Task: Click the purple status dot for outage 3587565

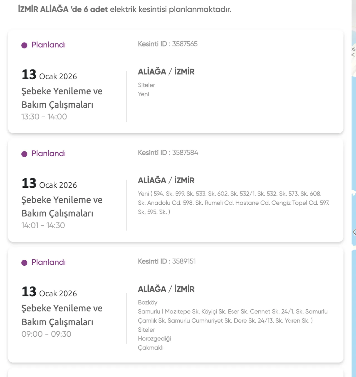Action: click(24, 45)
